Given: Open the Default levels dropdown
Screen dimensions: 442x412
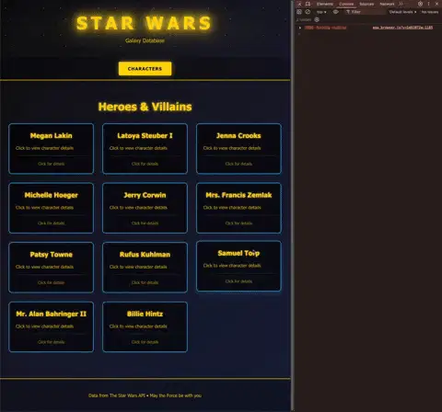Looking at the screenshot, I should click(x=402, y=12).
